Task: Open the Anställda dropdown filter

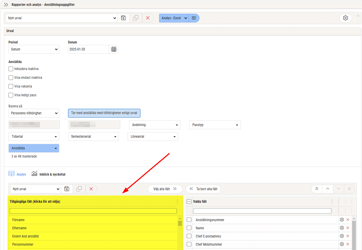Action: pyautogui.click(x=34, y=148)
